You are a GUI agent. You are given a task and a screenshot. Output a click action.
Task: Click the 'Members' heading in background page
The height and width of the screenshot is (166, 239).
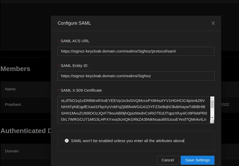point(15,69)
